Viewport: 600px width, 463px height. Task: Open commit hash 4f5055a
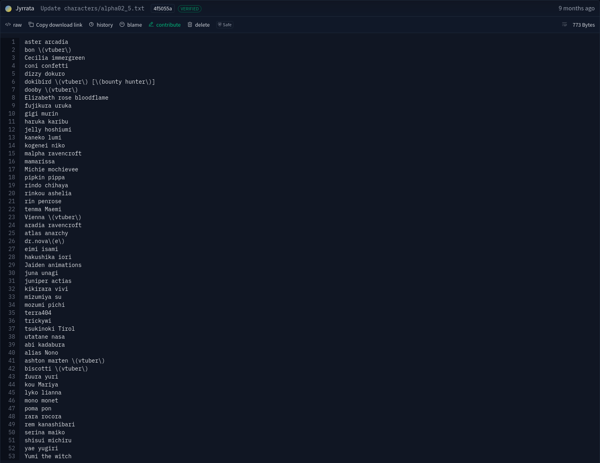[x=163, y=8]
